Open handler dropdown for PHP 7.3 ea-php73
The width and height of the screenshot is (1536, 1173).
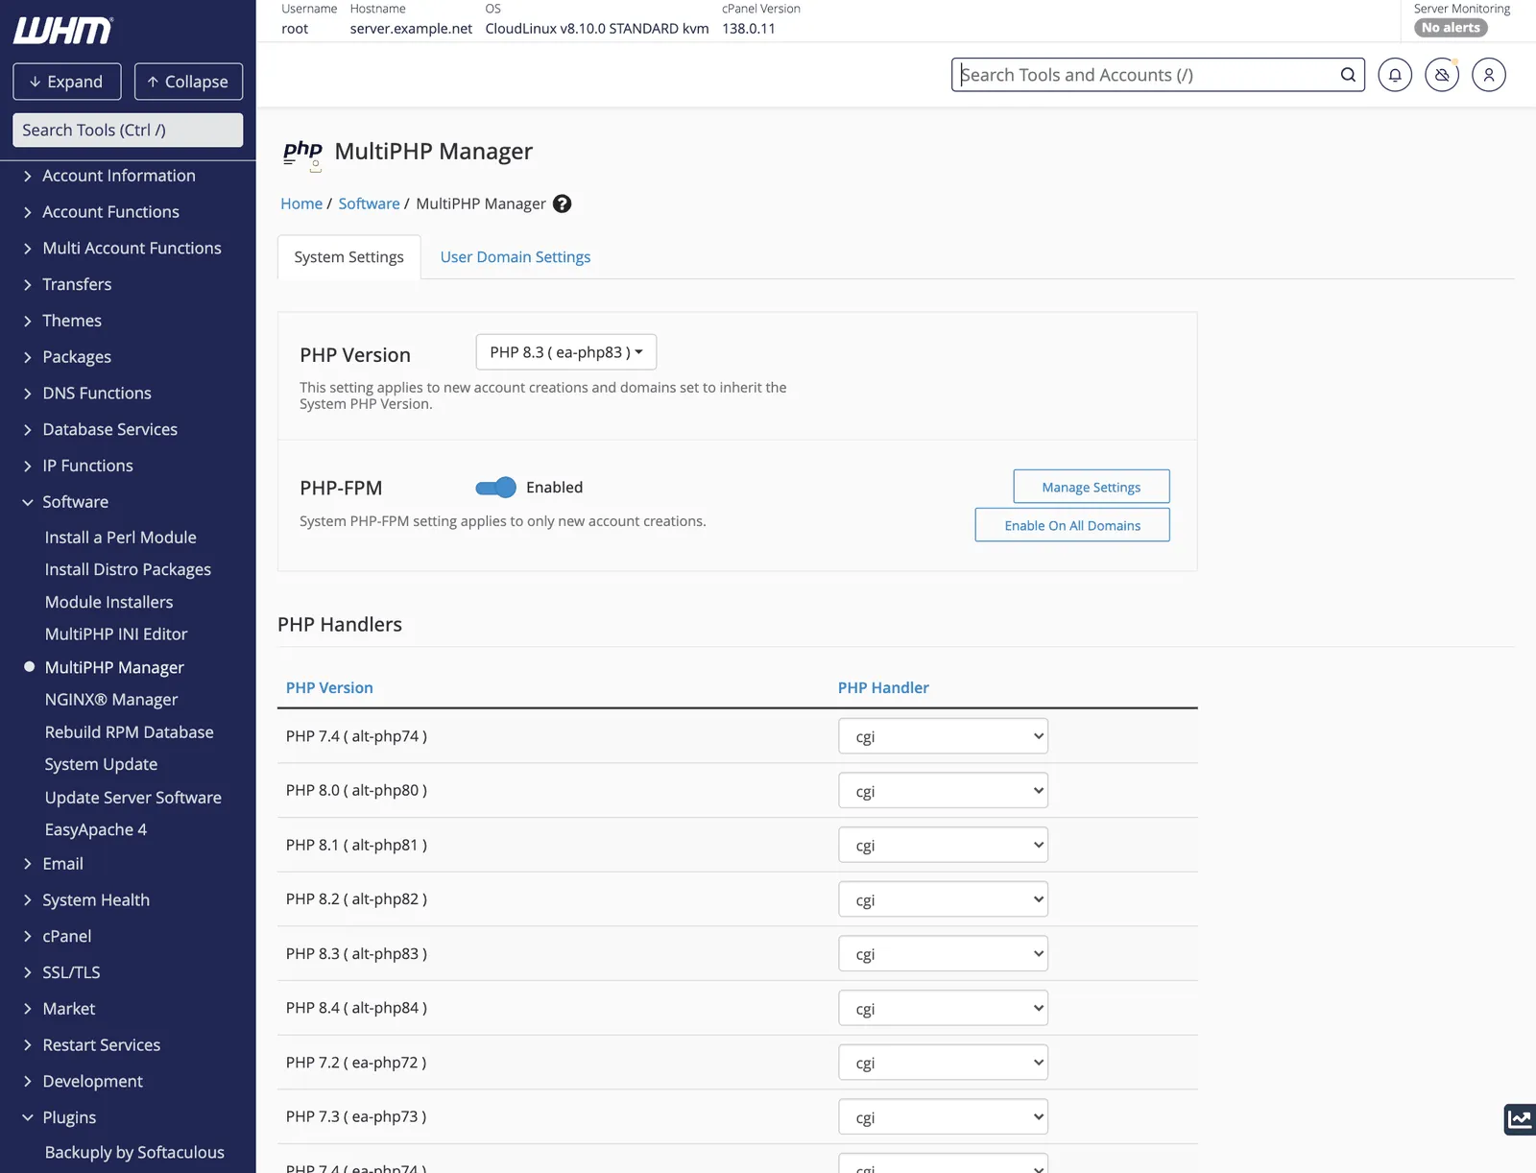[943, 1117]
